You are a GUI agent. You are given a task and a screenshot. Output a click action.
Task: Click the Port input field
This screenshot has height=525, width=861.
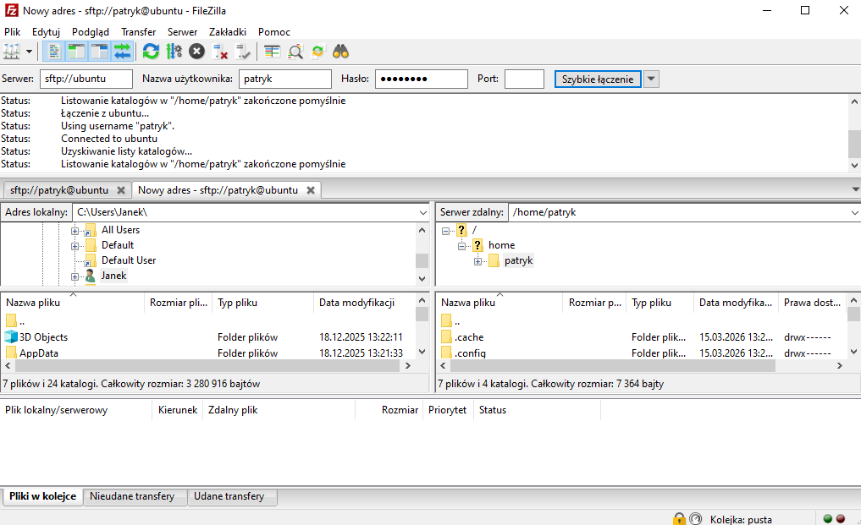(524, 79)
